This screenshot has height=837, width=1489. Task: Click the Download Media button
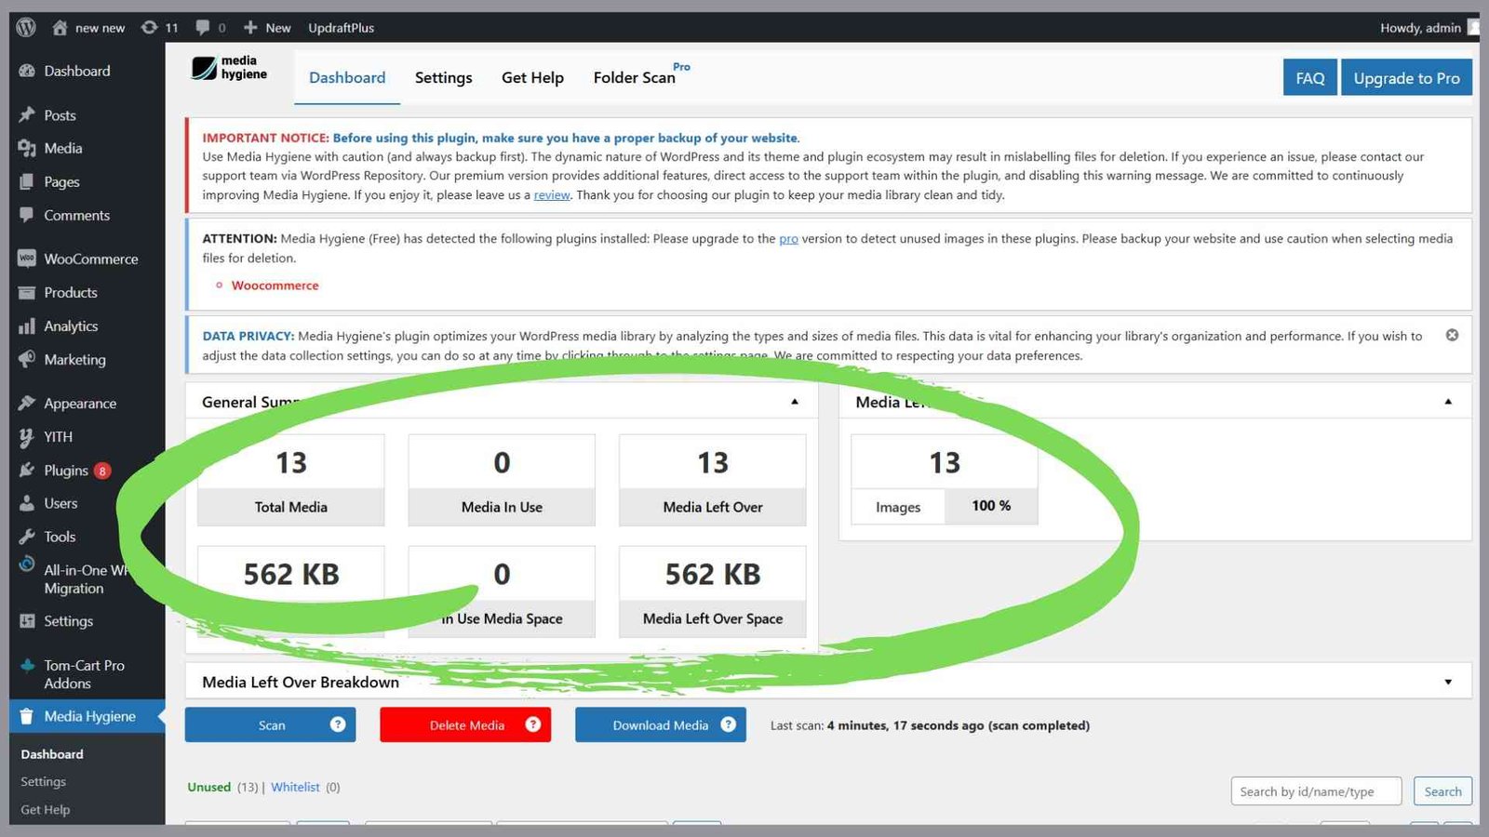[661, 724]
